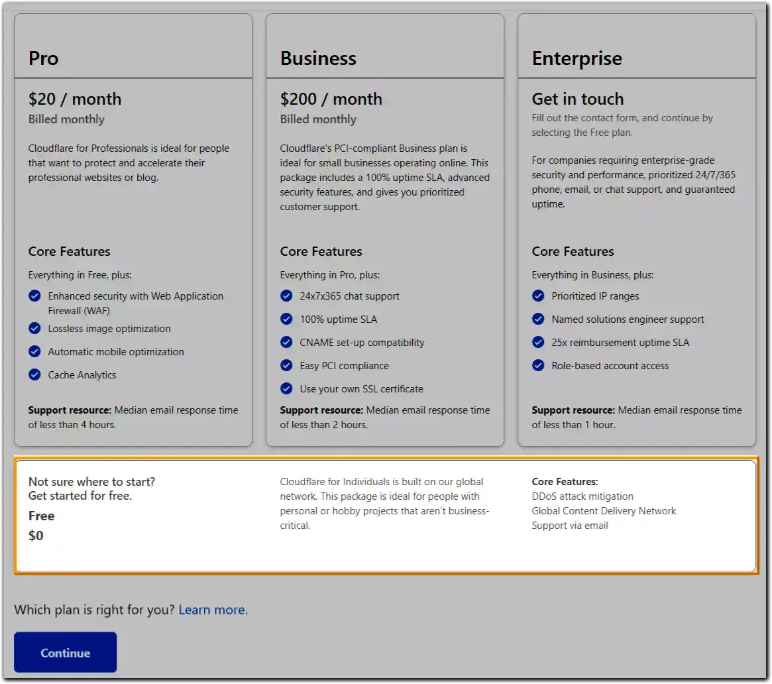Image resolution: width=772 pixels, height=684 pixels.
Task: Click 100% uptime SLA feature text
Action: [x=338, y=319]
